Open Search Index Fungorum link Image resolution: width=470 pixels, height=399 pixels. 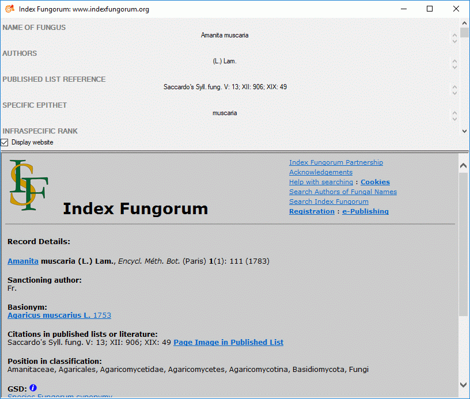pos(329,202)
